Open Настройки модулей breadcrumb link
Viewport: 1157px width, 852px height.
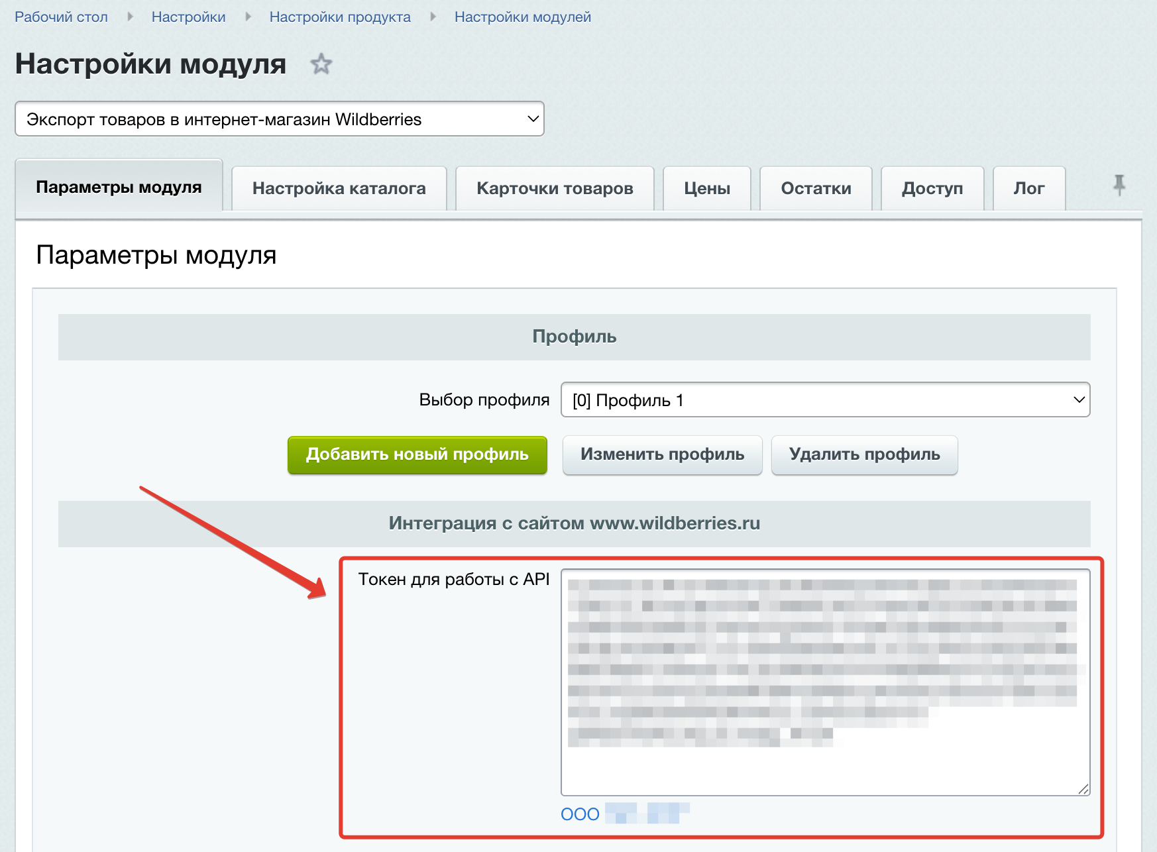coord(522,17)
